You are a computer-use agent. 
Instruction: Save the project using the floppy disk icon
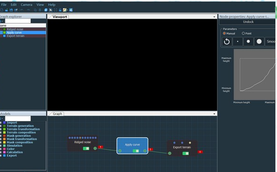click(11, 10)
